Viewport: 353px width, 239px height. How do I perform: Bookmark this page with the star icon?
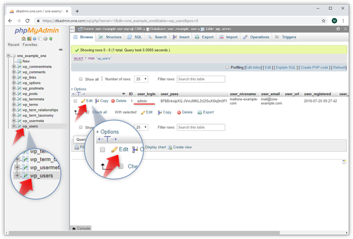pos(323,21)
